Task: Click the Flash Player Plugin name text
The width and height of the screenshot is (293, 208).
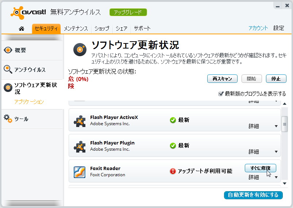Action: 112,143
